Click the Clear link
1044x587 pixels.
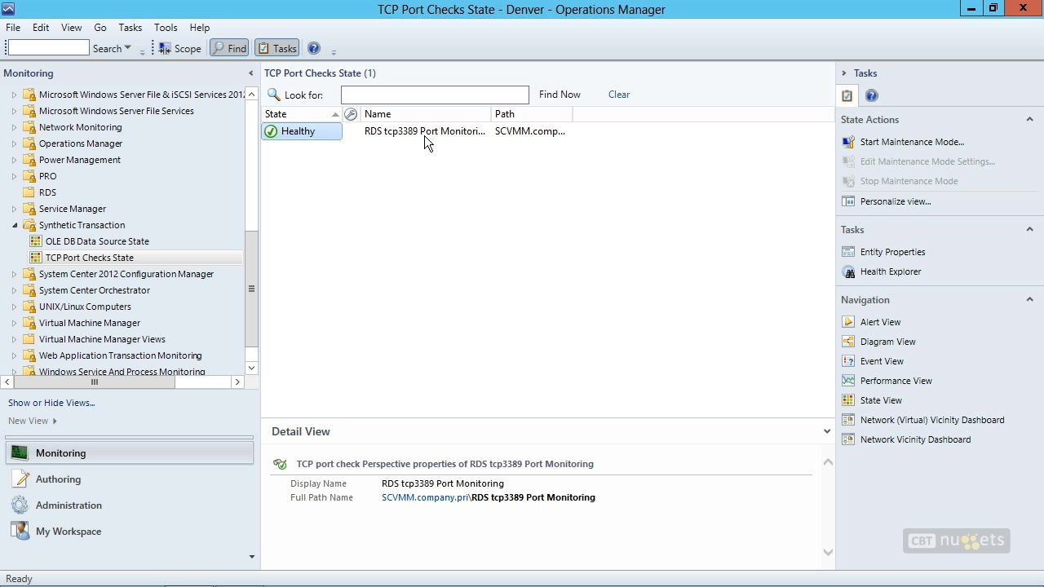619,95
